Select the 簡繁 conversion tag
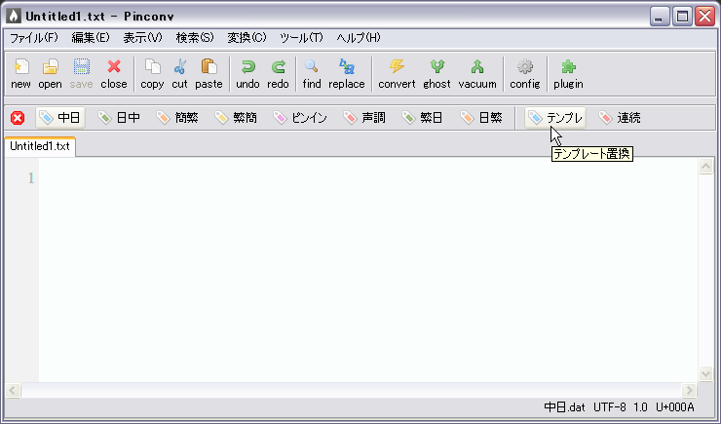 point(177,118)
